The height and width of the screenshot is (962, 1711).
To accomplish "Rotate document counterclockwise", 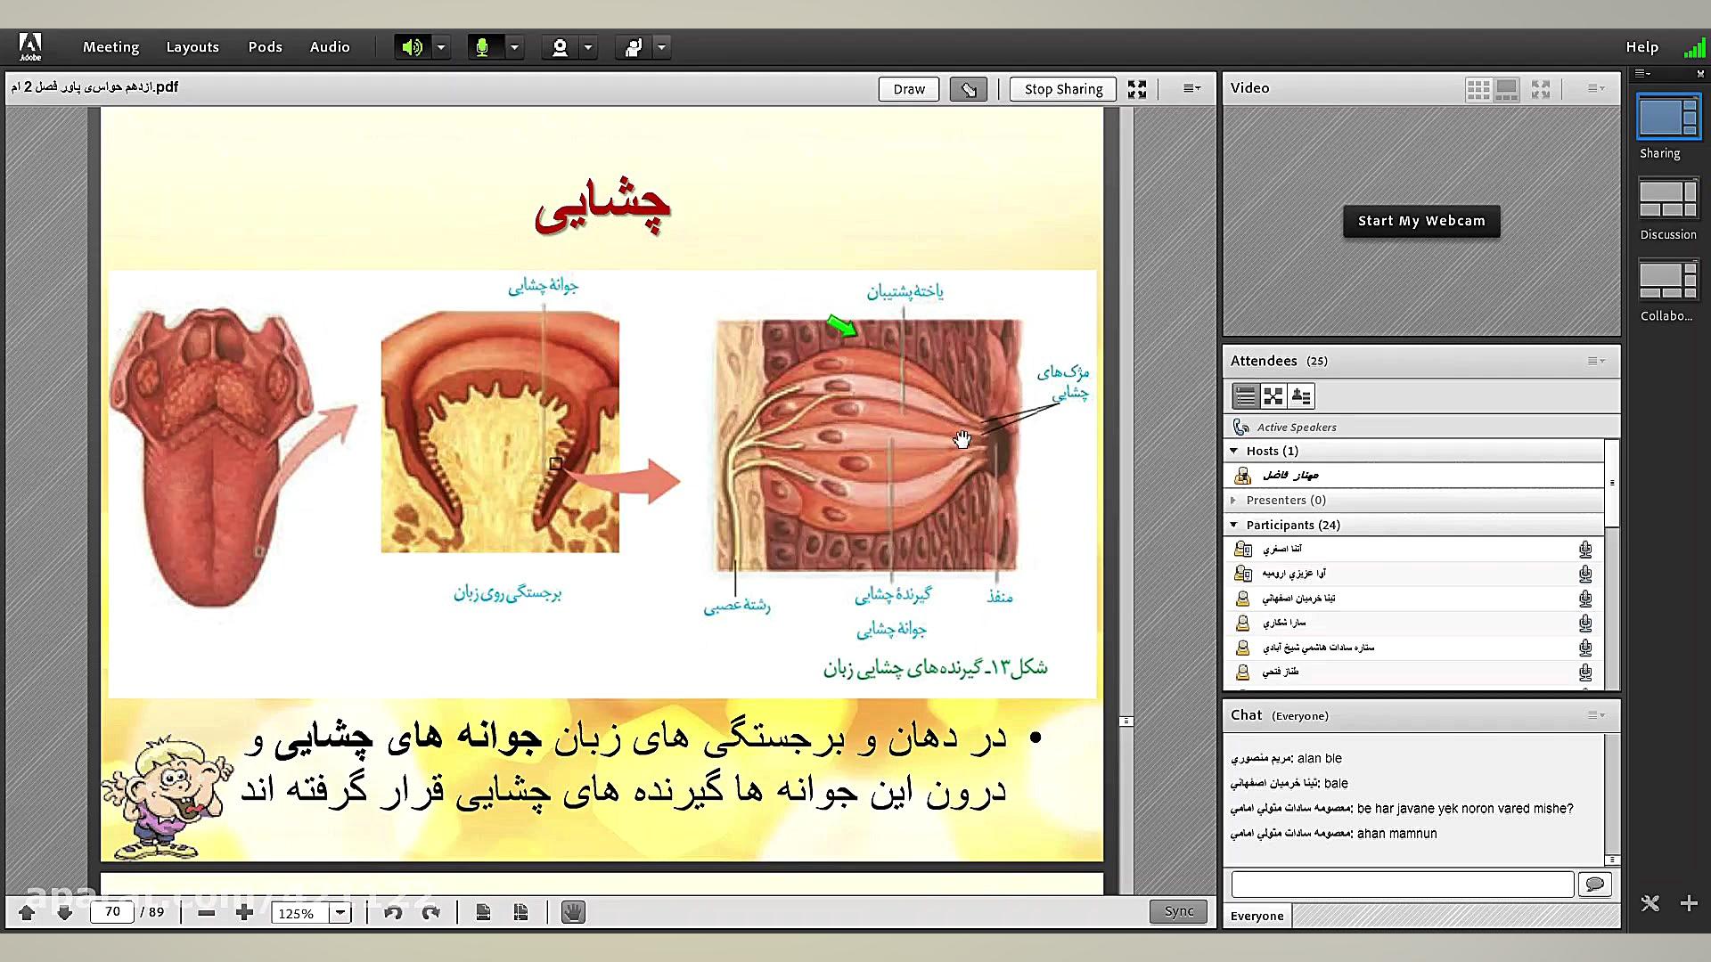I will [393, 912].
